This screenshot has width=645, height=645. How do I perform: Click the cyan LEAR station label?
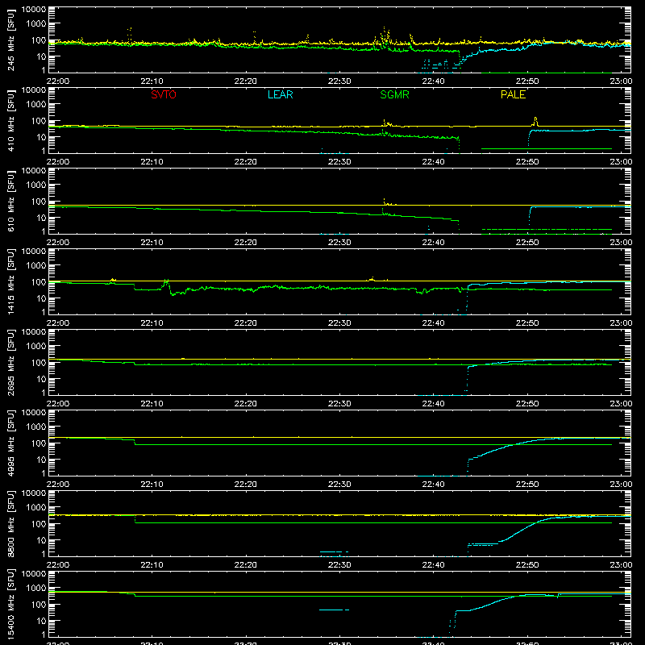[280, 94]
